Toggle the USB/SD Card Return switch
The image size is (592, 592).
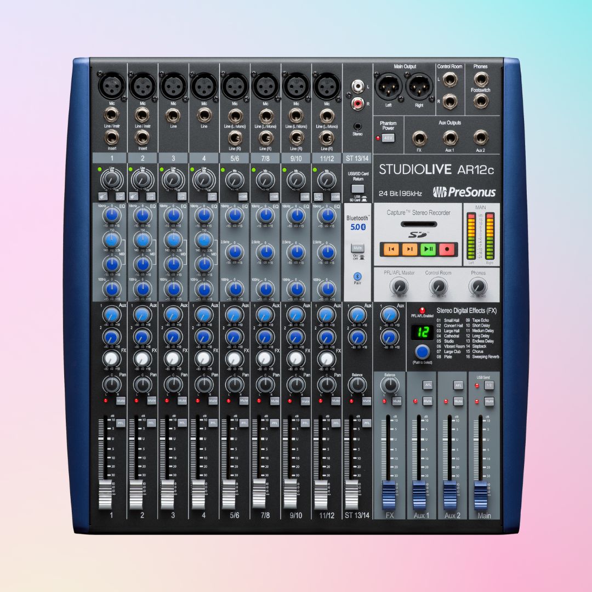pos(357,189)
